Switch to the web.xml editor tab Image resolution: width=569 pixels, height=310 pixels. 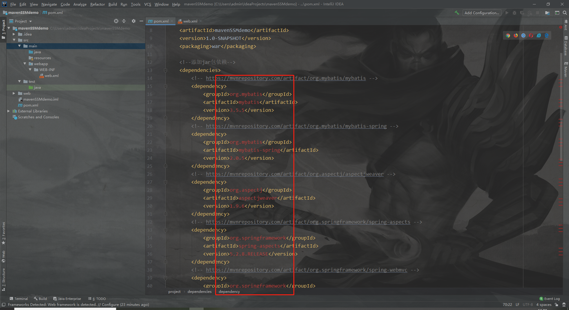(190, 21)
